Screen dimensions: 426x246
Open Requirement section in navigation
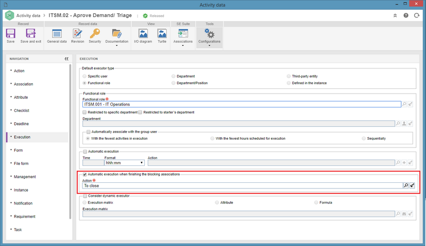24,216
